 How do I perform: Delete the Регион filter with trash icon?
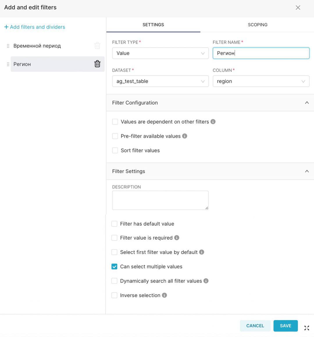point(97,64)
